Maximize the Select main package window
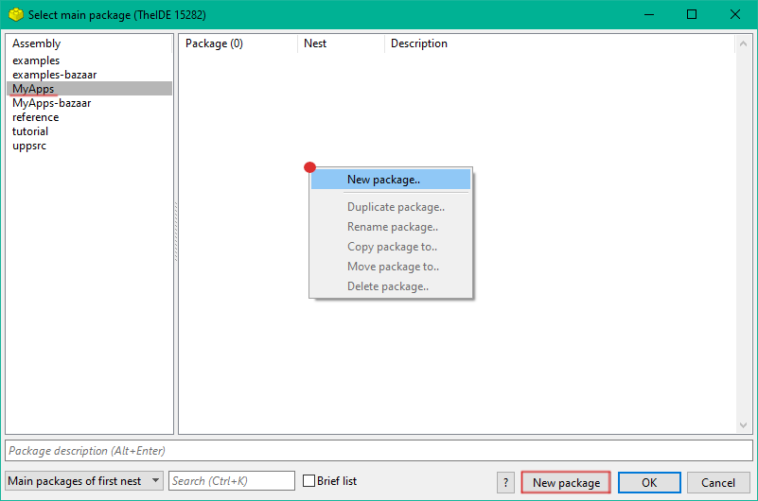 point(691,15)
